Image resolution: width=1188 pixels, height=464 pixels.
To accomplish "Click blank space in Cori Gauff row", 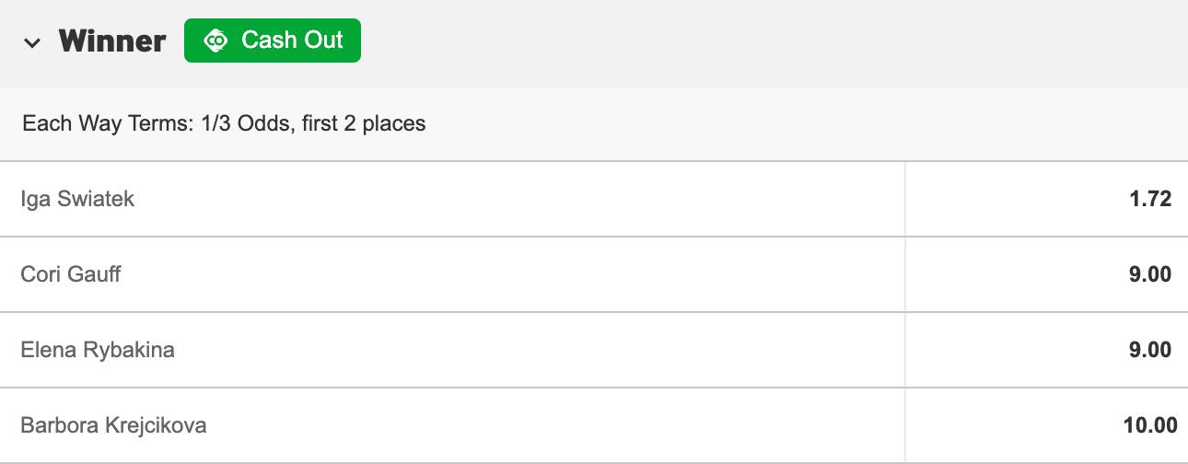I will coord(513,274).
